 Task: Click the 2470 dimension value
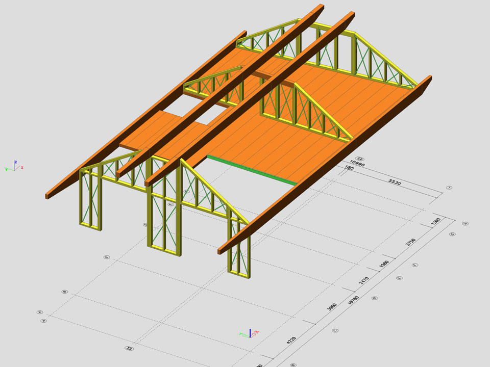coord(364,280)
